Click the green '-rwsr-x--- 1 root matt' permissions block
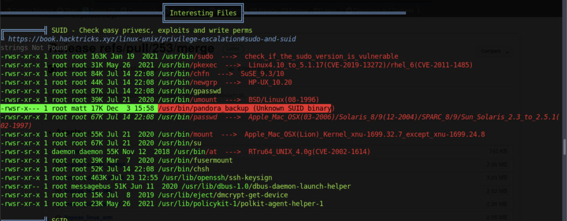Screen dimensions: 567x221 coord(43,108)
